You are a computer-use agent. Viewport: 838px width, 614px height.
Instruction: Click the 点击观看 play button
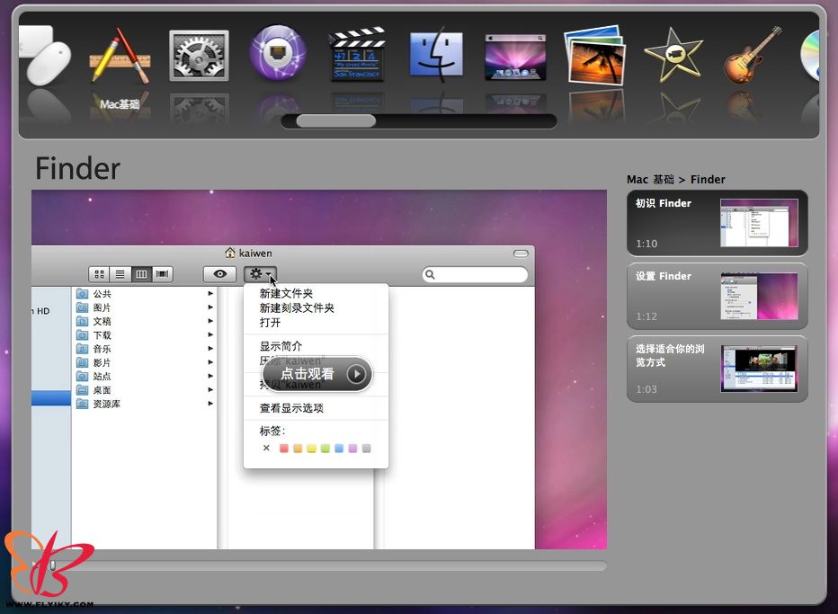pos(316,374)
